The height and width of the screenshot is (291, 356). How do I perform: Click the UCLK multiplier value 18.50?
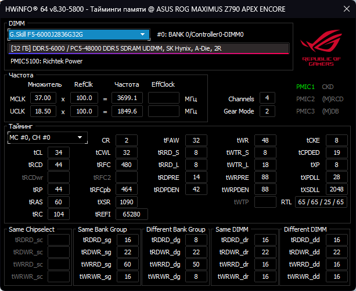pos(43,111)
